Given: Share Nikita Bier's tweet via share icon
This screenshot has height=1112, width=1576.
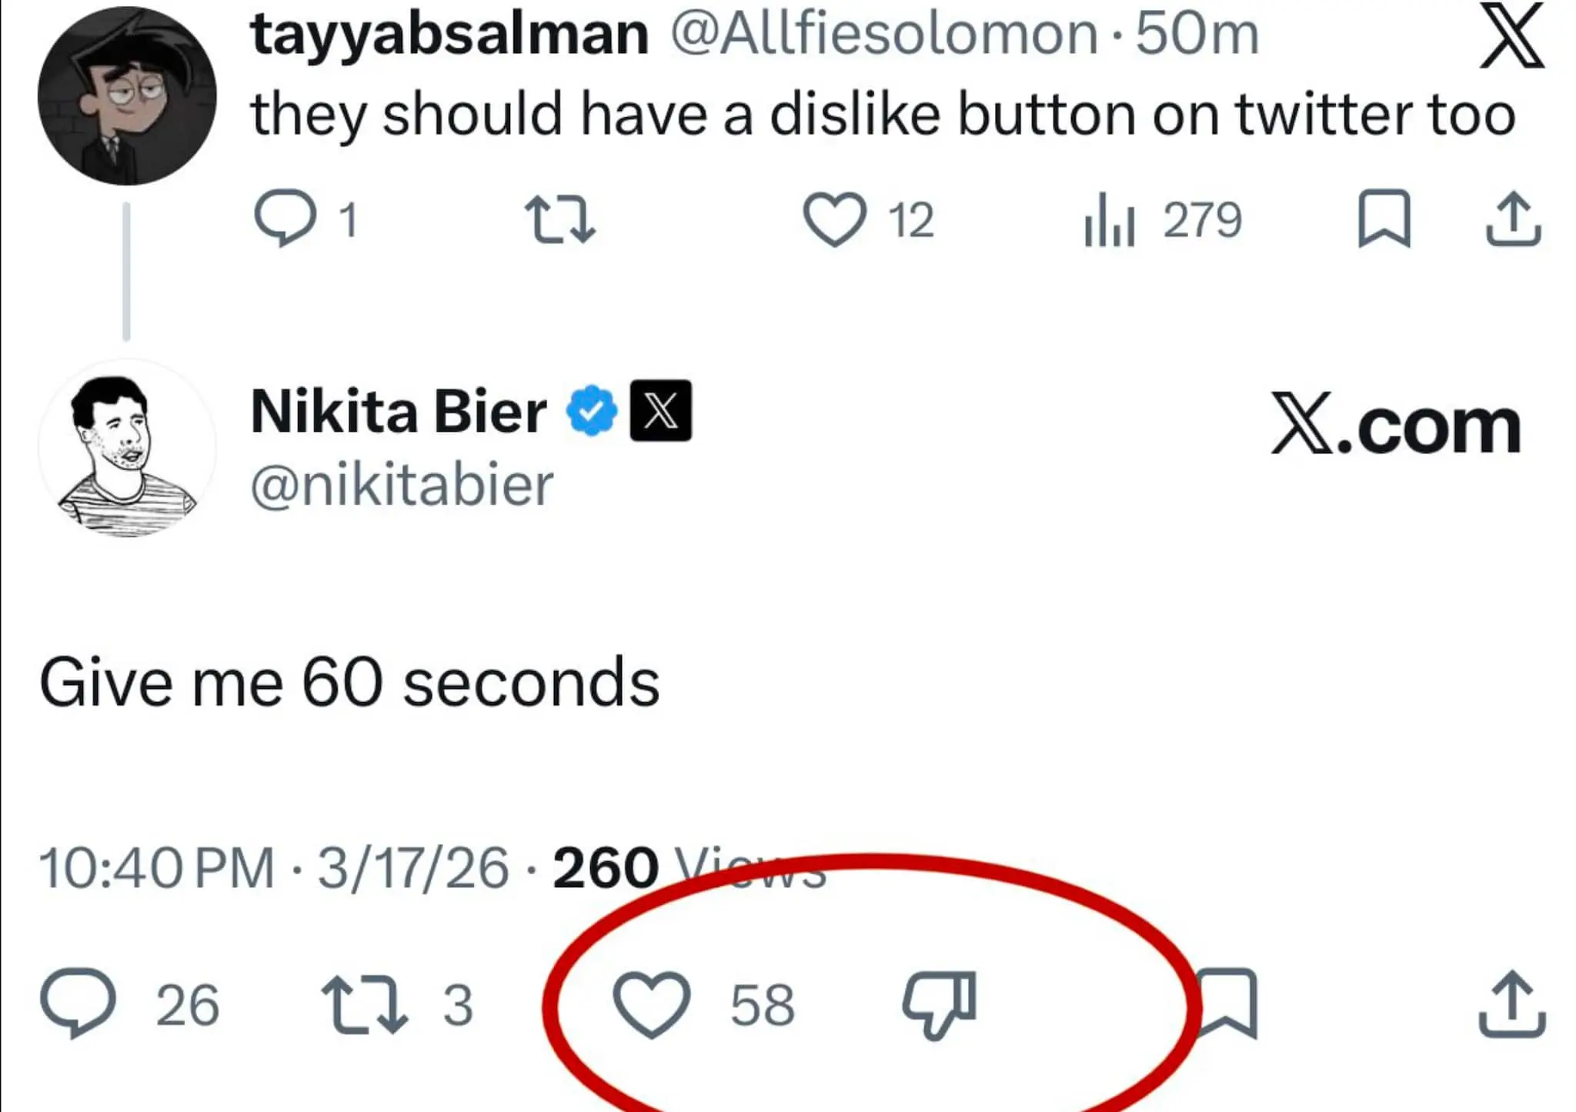Looking at the screenshot, I should 1511,1003.
